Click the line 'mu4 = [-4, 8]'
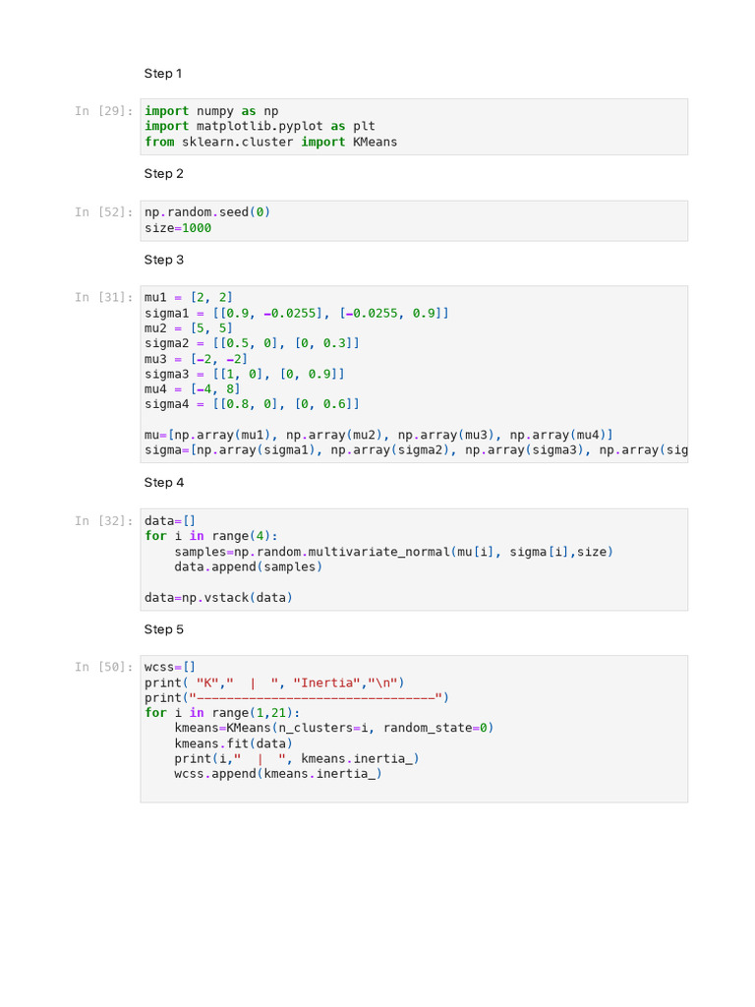Image resolution: width=755 pixels, height=1007 pixels. point(192,389)
